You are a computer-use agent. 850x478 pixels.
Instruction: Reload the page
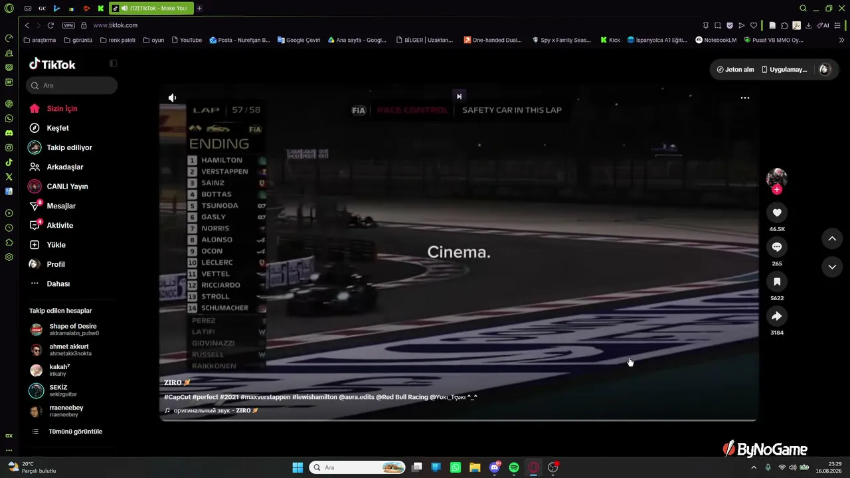[x=50, y=25]
